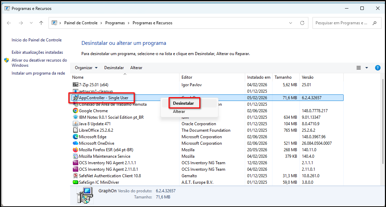Viewport: 386px width, 207px height.
Task: Click the Microsoft OneDrive cloud icon
Action: click(x=76, y=143)
